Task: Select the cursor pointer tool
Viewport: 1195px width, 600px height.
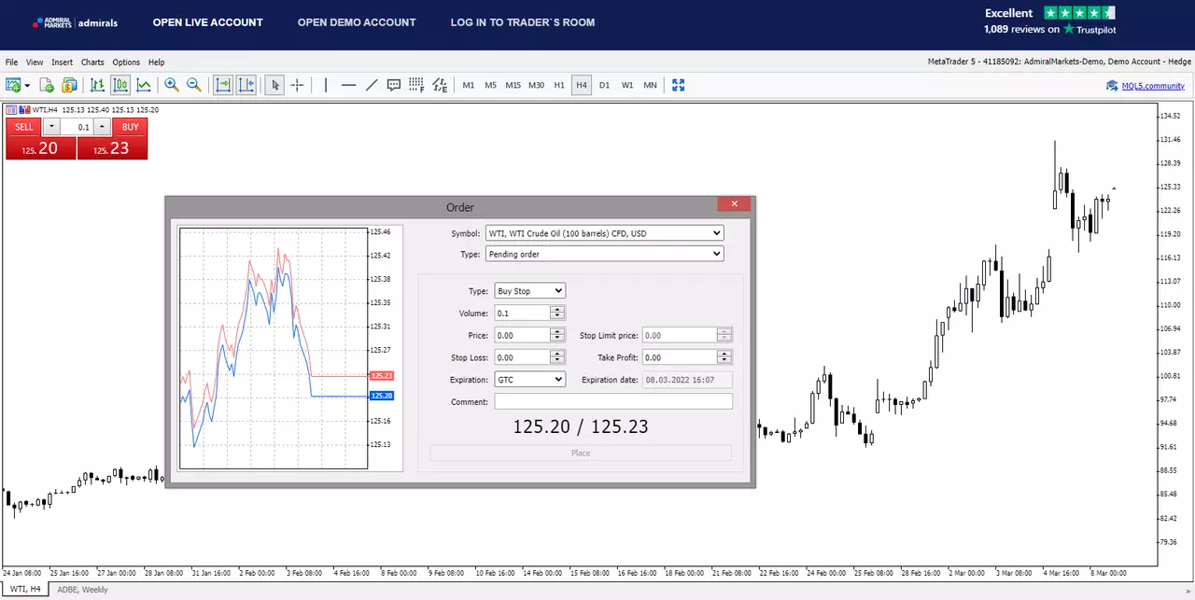Action: pos(274,85)
